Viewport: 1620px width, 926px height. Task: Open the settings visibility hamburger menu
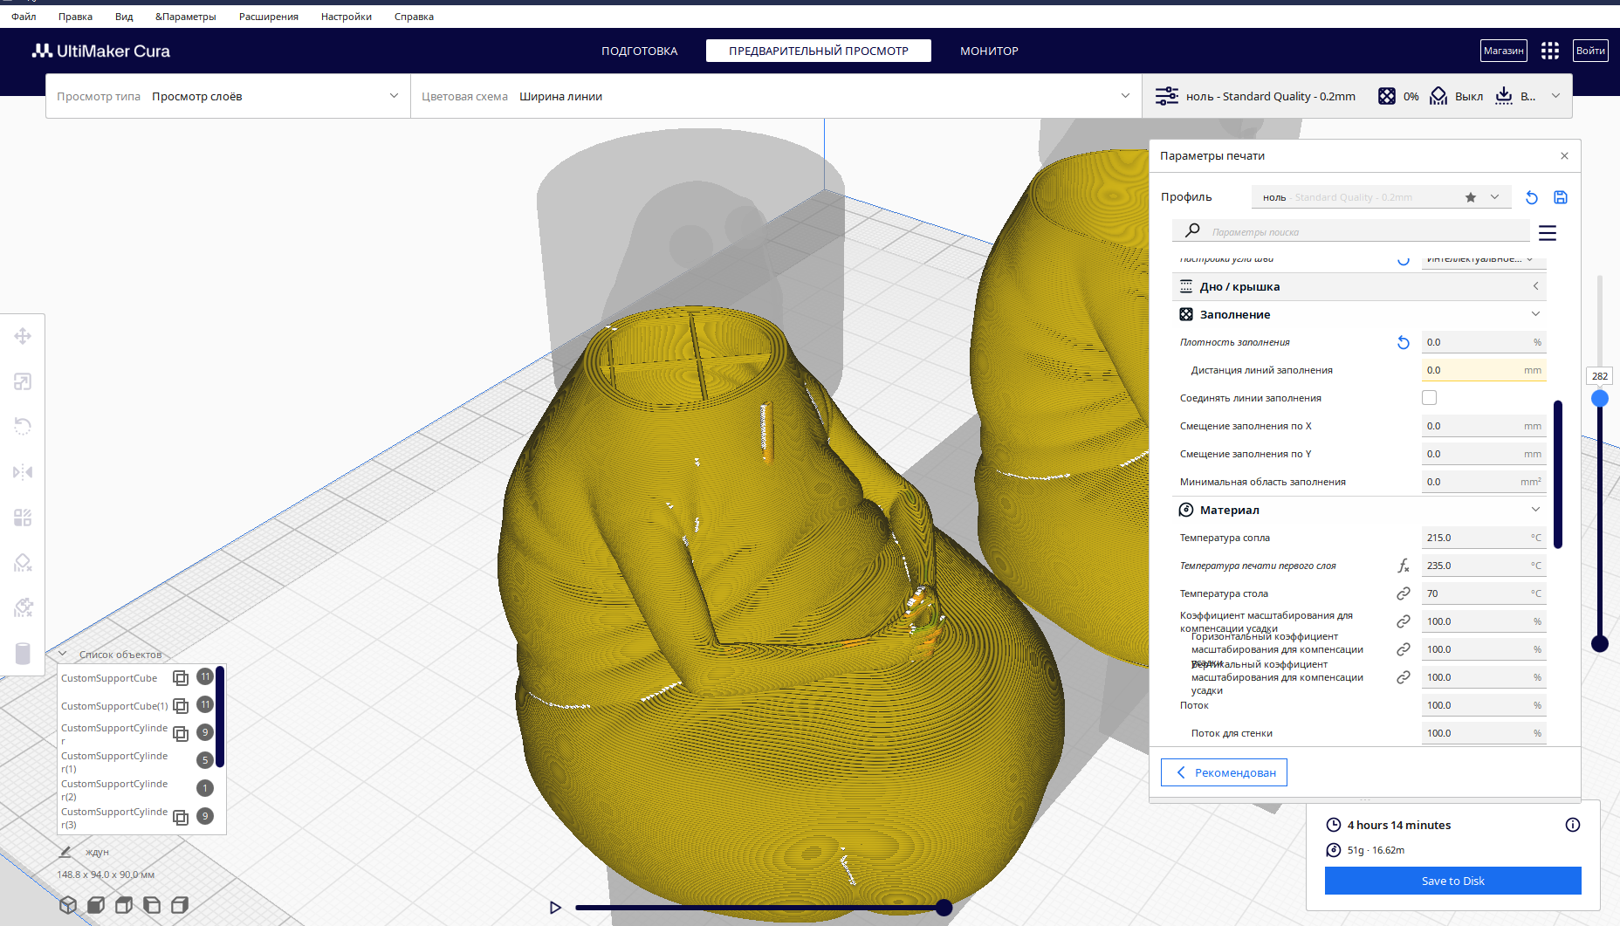coord(1548,233)
